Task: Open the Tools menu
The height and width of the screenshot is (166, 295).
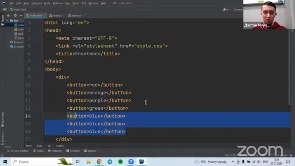Action: coord(76,3)
